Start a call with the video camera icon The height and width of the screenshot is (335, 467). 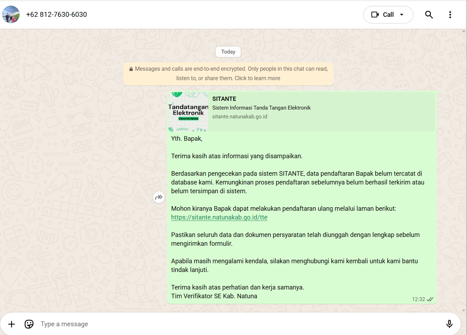click(x=375, y=14)
